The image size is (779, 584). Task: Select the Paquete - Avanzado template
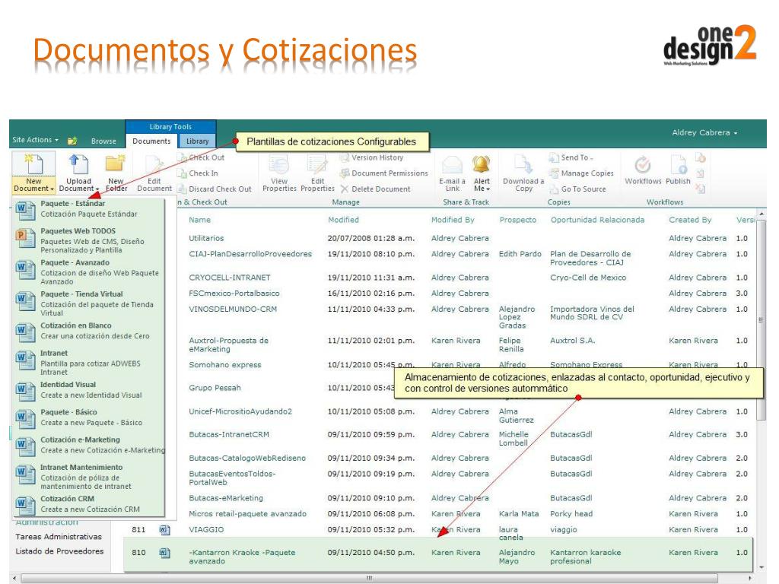point(90,271)
